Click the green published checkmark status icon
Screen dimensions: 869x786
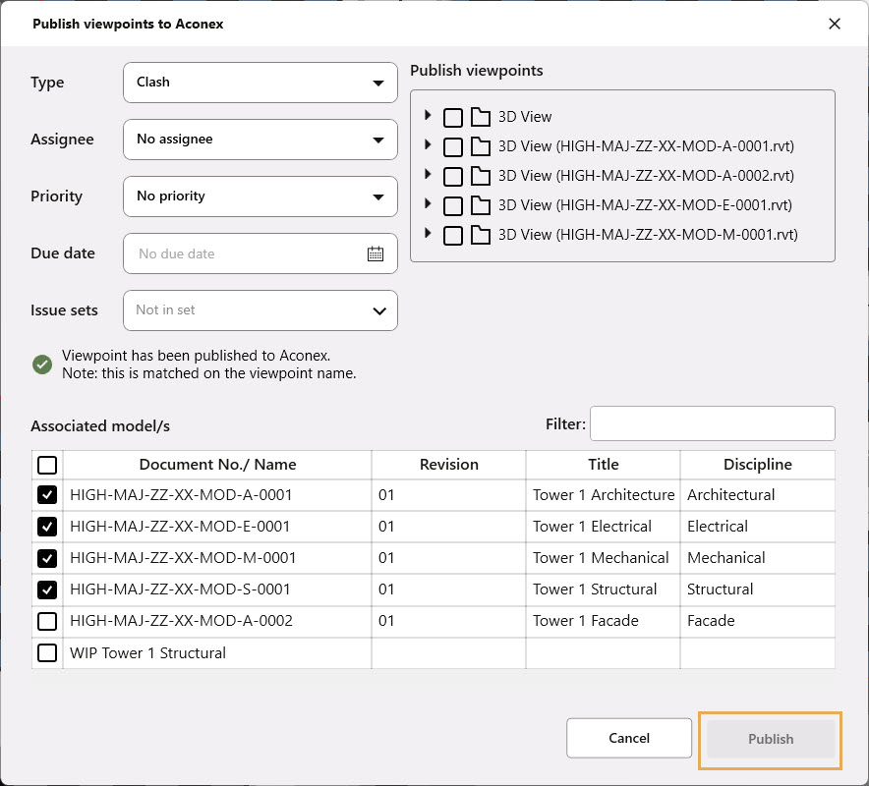[x=42, y=365]
